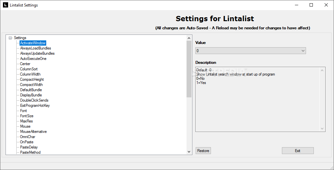Select the DisplayBundle setting
334x170 pixels.
pyautogui.click(x=31, y=95)
